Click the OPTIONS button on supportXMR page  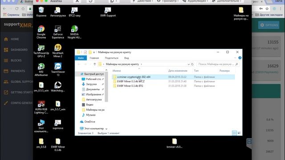[269, 25]
